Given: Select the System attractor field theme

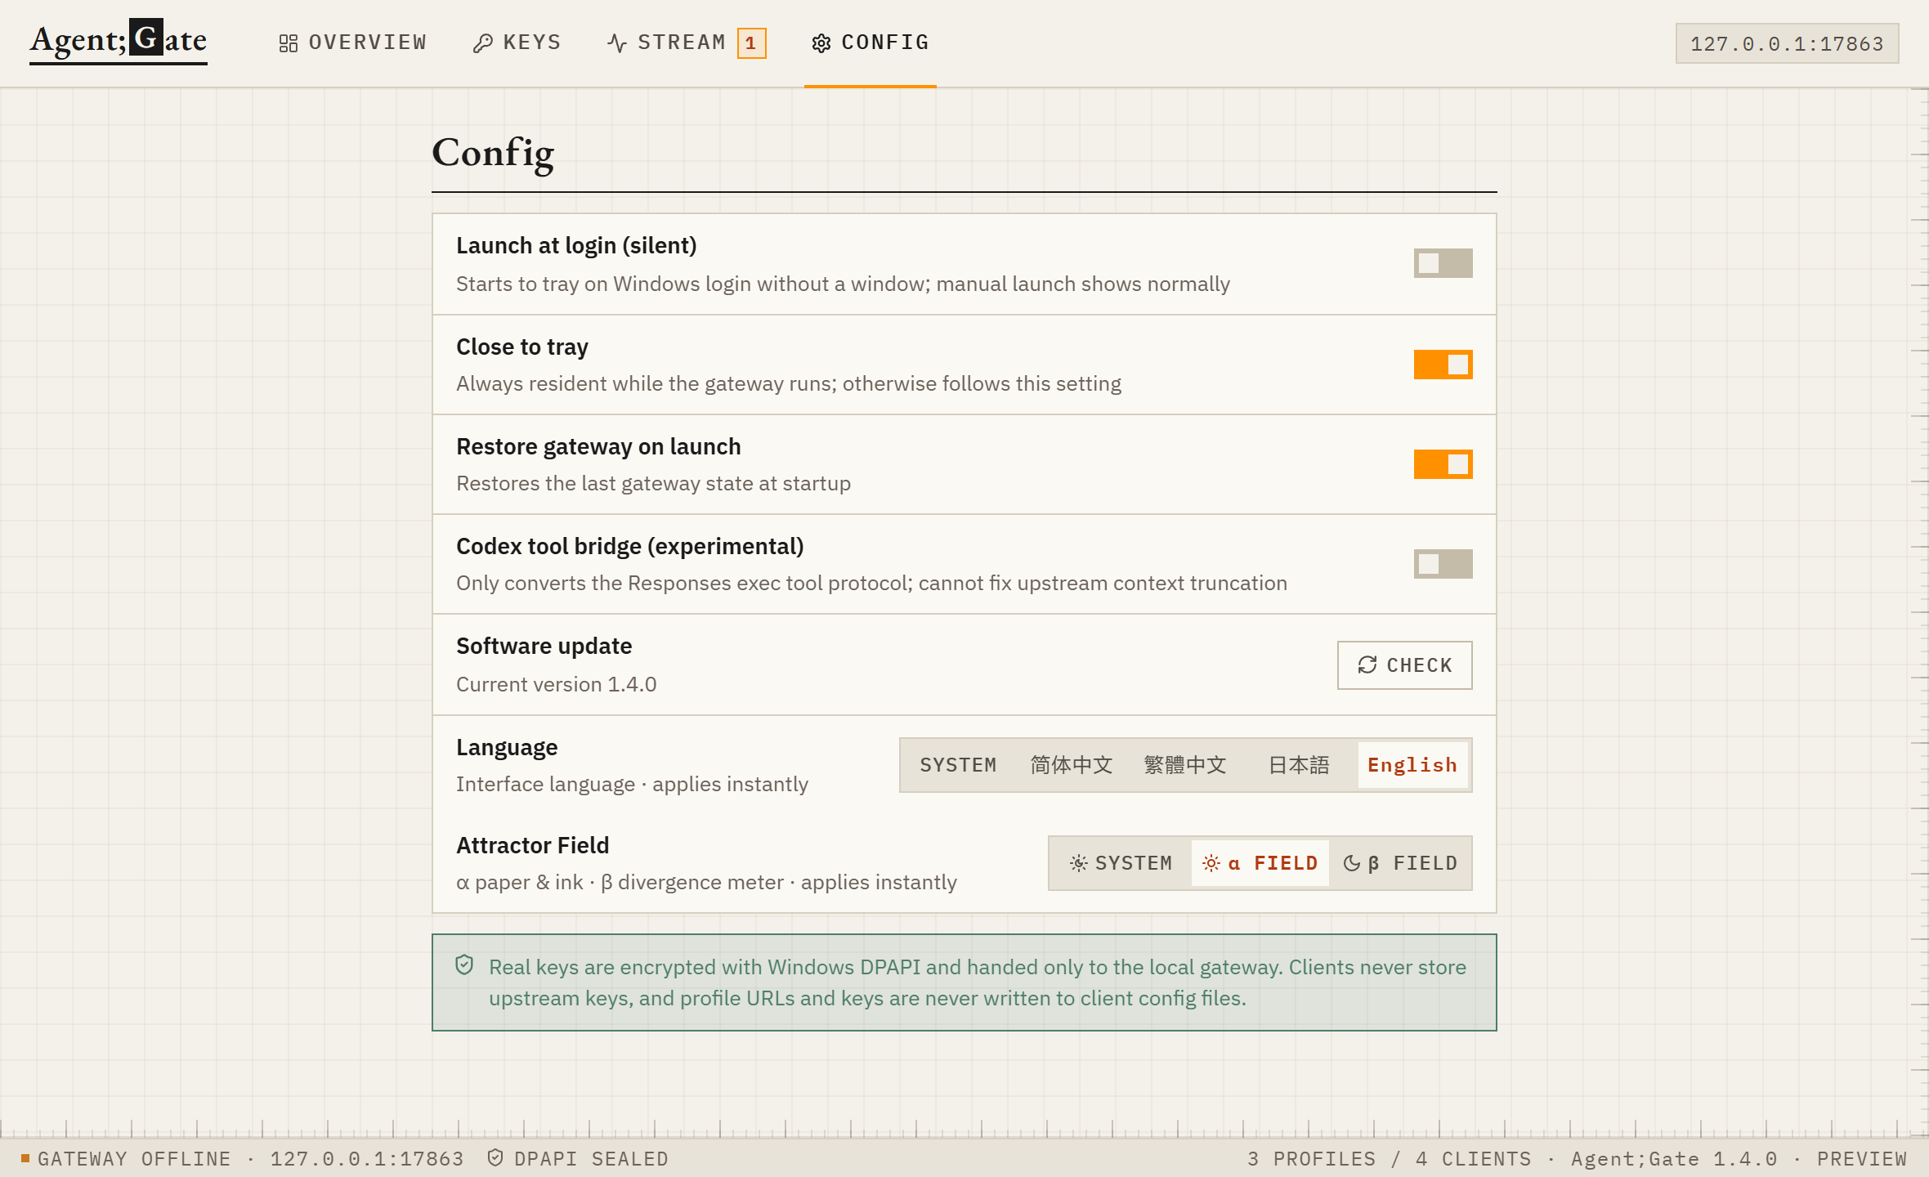Looking at the screenshot, I should (x=1121, y=863).
